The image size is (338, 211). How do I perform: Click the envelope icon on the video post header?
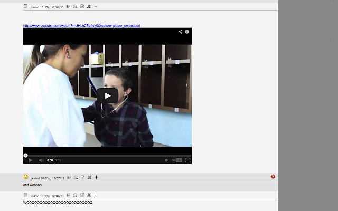(x=75, y=6)
